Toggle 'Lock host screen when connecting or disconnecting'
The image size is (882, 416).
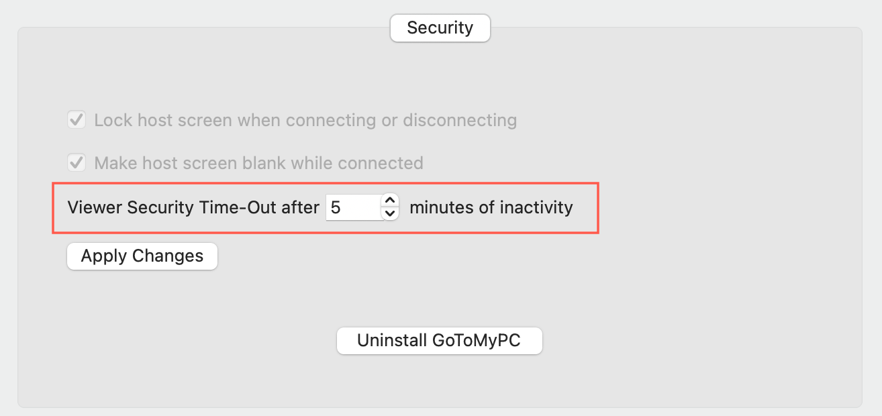[76, 119]
